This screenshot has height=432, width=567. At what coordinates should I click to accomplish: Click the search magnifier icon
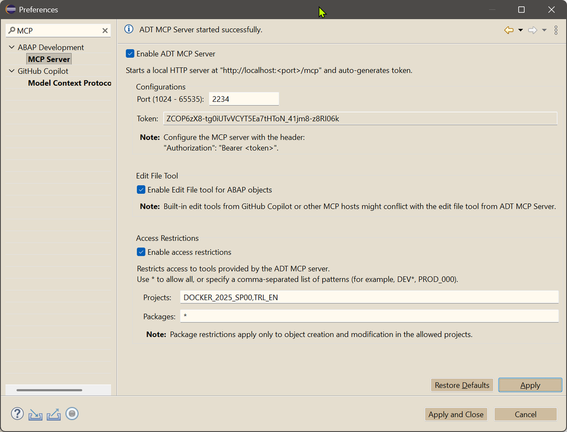(x=12, y=30)
